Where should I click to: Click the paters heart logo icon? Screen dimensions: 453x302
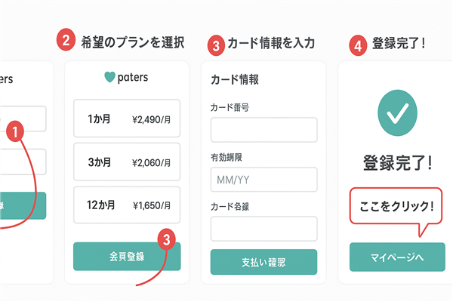tap(110, 77)
